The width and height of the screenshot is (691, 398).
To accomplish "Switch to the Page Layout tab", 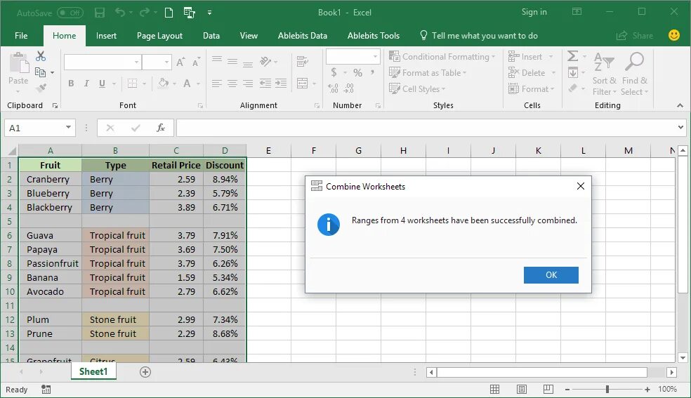I will 159,36.
